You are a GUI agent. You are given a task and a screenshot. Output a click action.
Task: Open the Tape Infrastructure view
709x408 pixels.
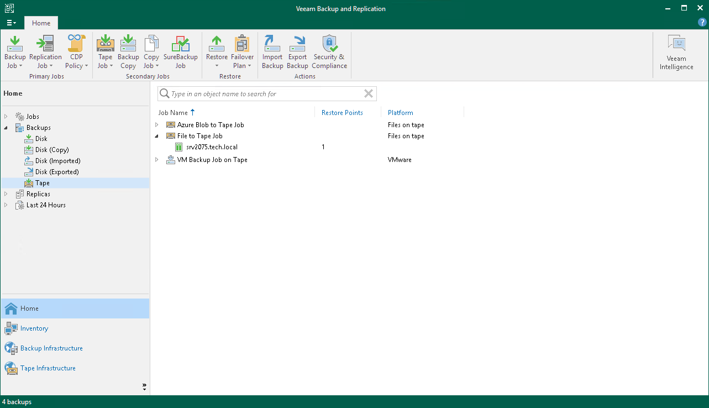click(75, 368)
